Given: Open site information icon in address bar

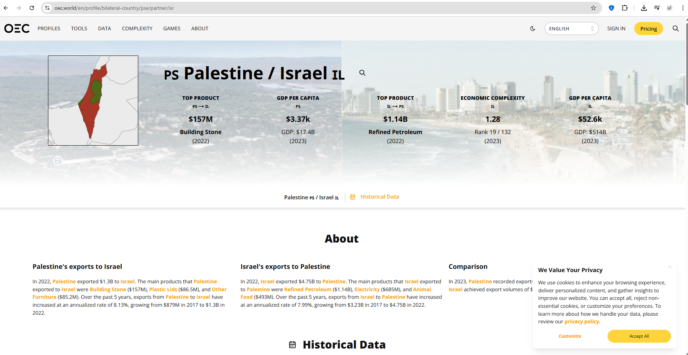Looking at the screenshot, I should (x=47, y=8).
